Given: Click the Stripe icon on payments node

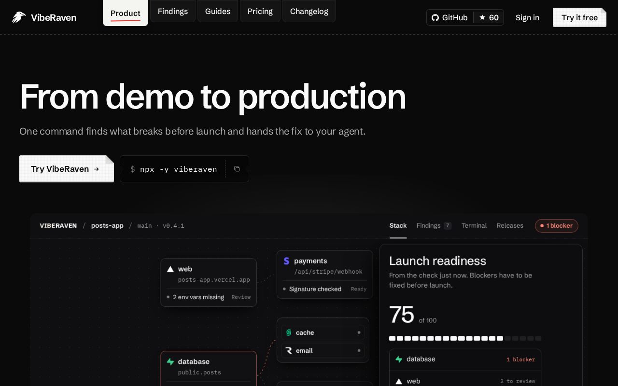Looking at the screenshot, I should (286, 261).
